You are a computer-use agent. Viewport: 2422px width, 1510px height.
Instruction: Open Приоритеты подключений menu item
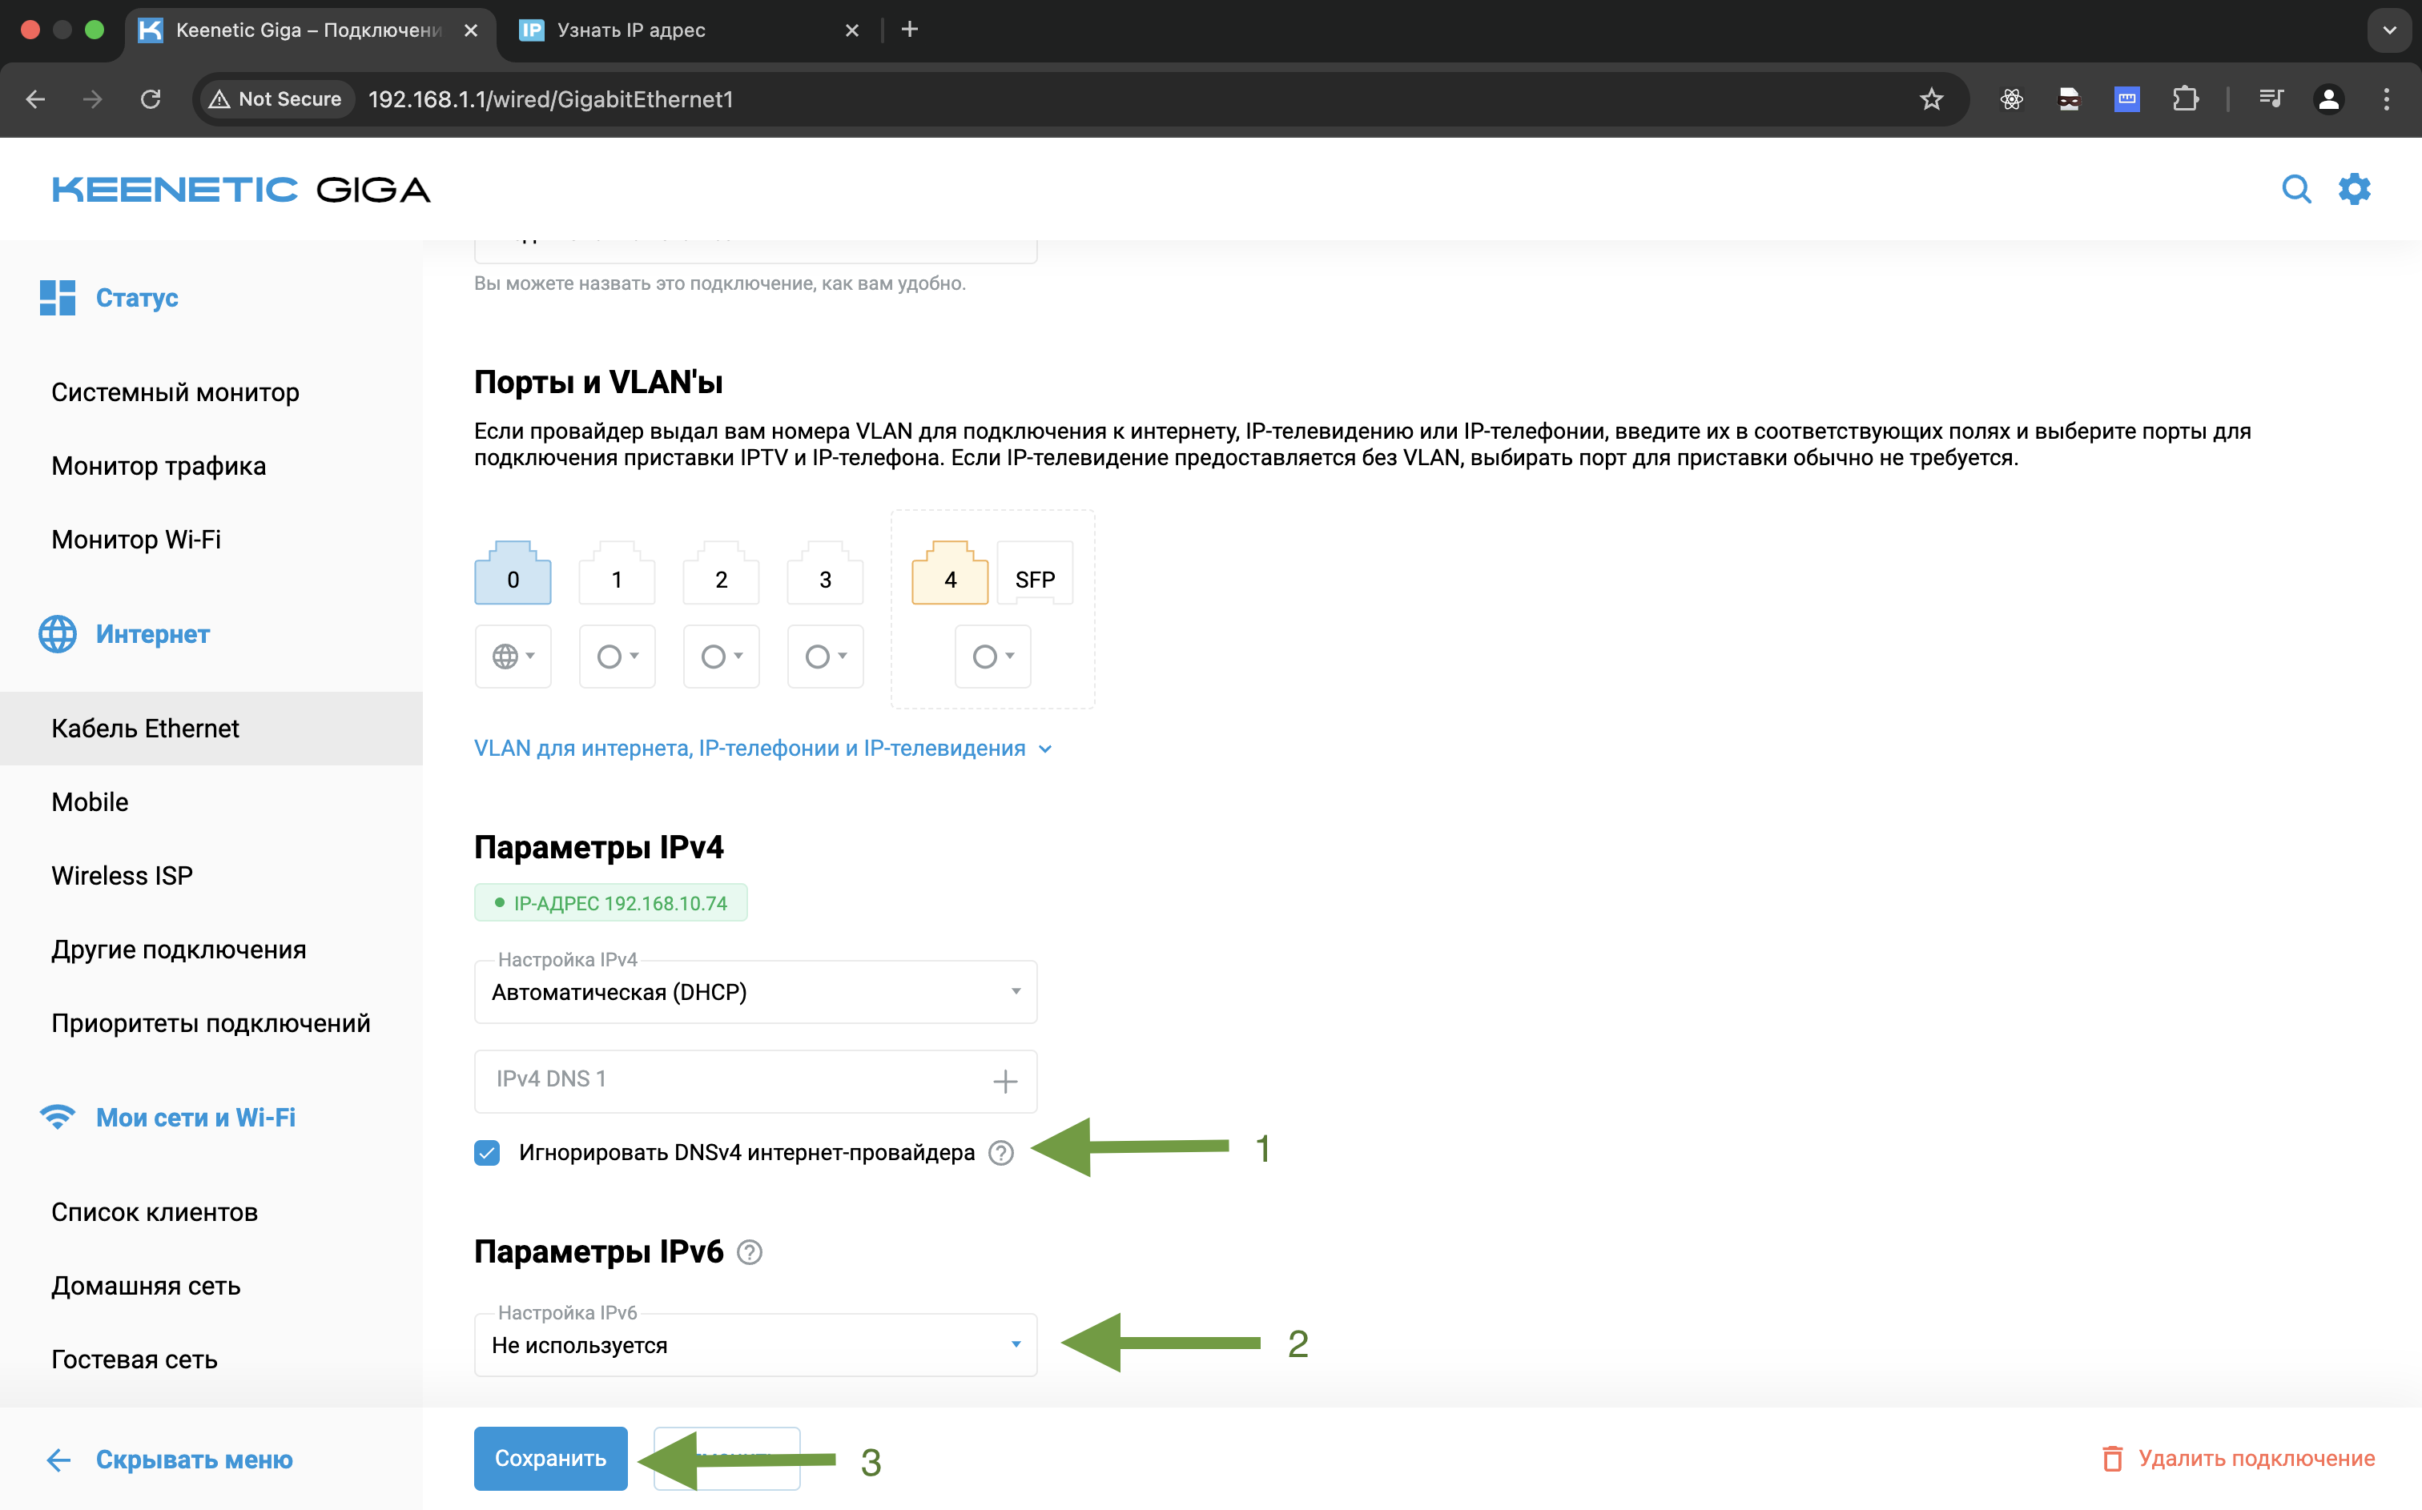pos(211,1022)
